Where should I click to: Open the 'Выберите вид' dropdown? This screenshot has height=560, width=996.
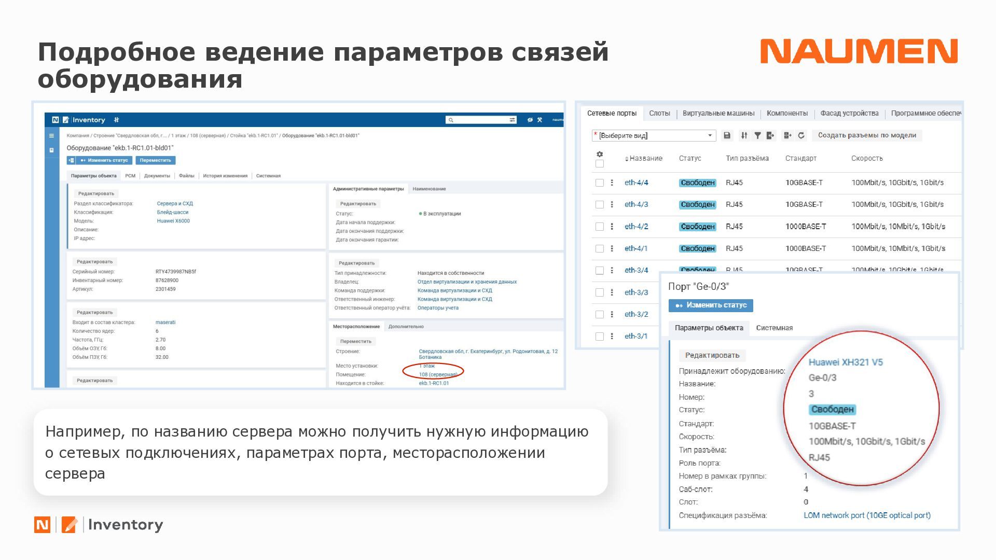pyautogui.click(x=654, y=135)
